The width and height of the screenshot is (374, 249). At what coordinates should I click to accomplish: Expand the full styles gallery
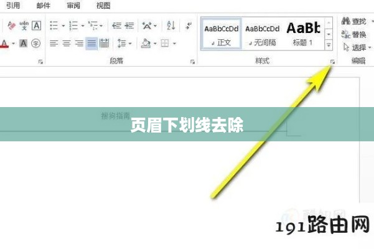tap(329, 45)
